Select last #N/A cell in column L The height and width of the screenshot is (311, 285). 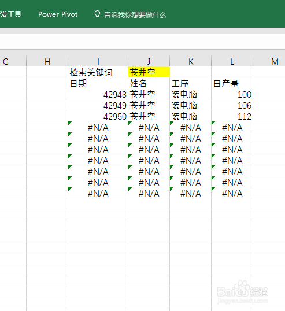(x=232, y=193)
